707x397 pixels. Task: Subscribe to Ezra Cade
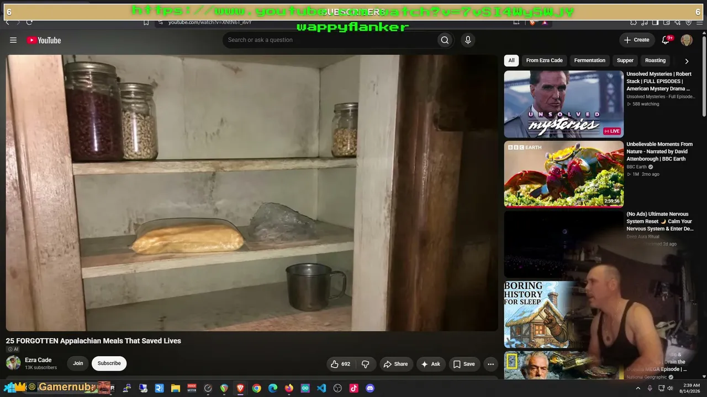click(109, 363)
